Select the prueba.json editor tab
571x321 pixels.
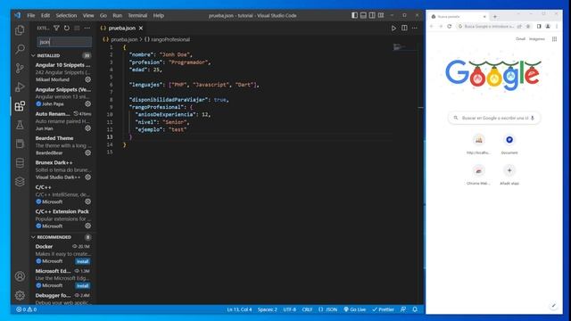tap(122, 28)
